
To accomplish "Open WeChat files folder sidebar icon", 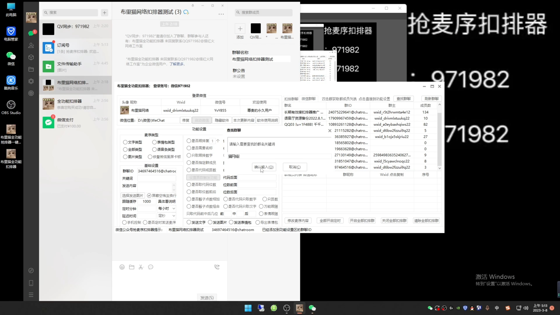I will tap(31, 69).
